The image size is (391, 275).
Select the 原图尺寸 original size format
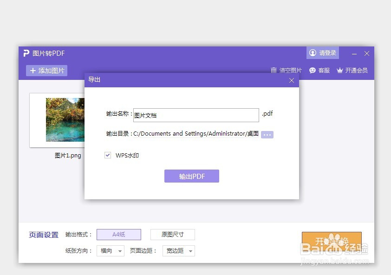pos(173,235)
